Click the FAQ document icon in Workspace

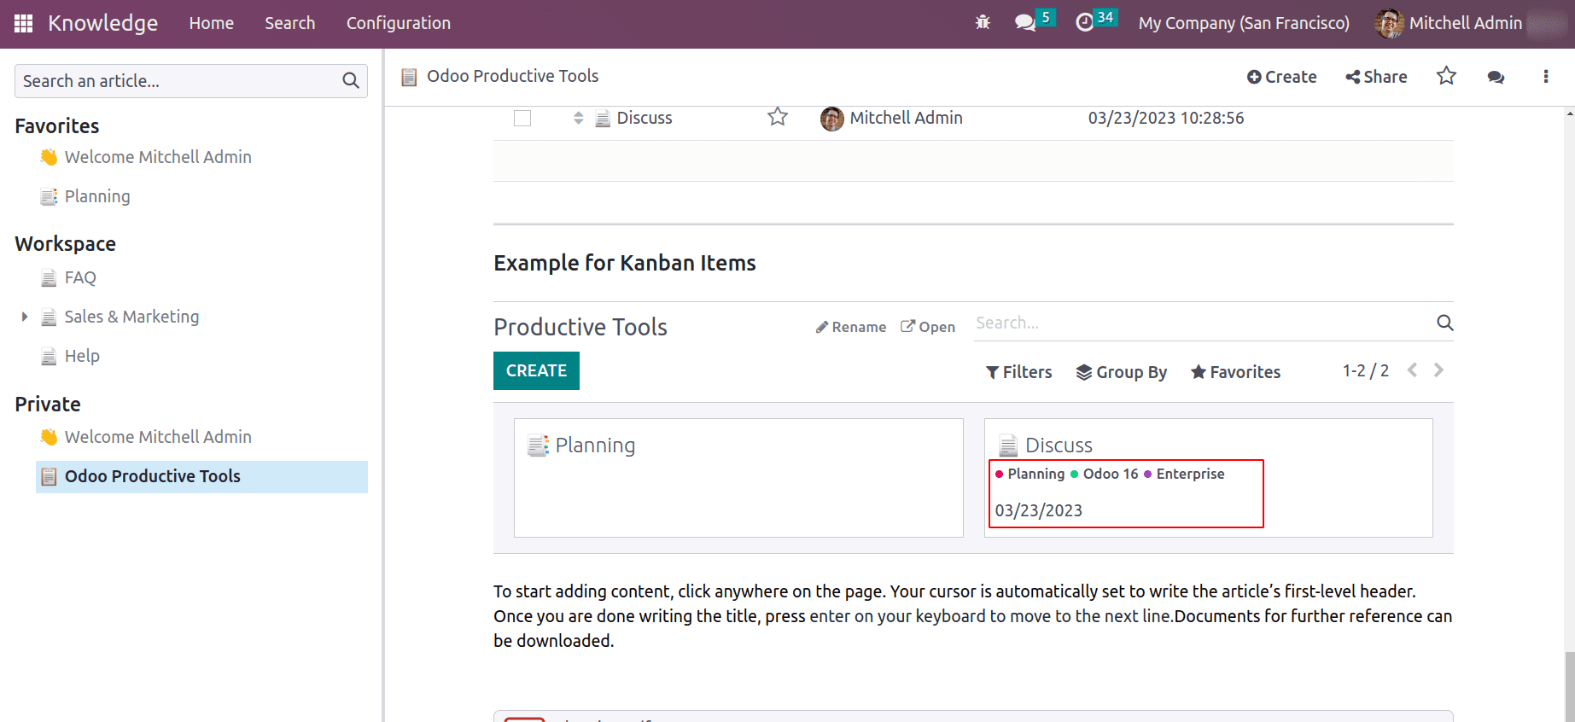click(49, 278)
